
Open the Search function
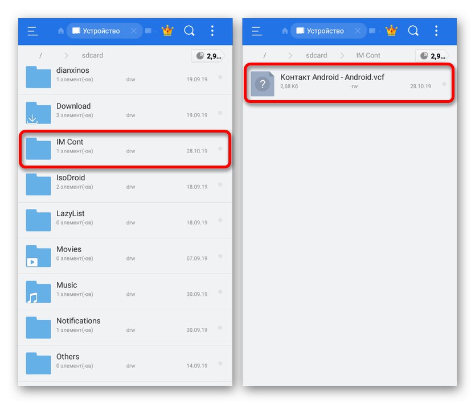point(189,31)
